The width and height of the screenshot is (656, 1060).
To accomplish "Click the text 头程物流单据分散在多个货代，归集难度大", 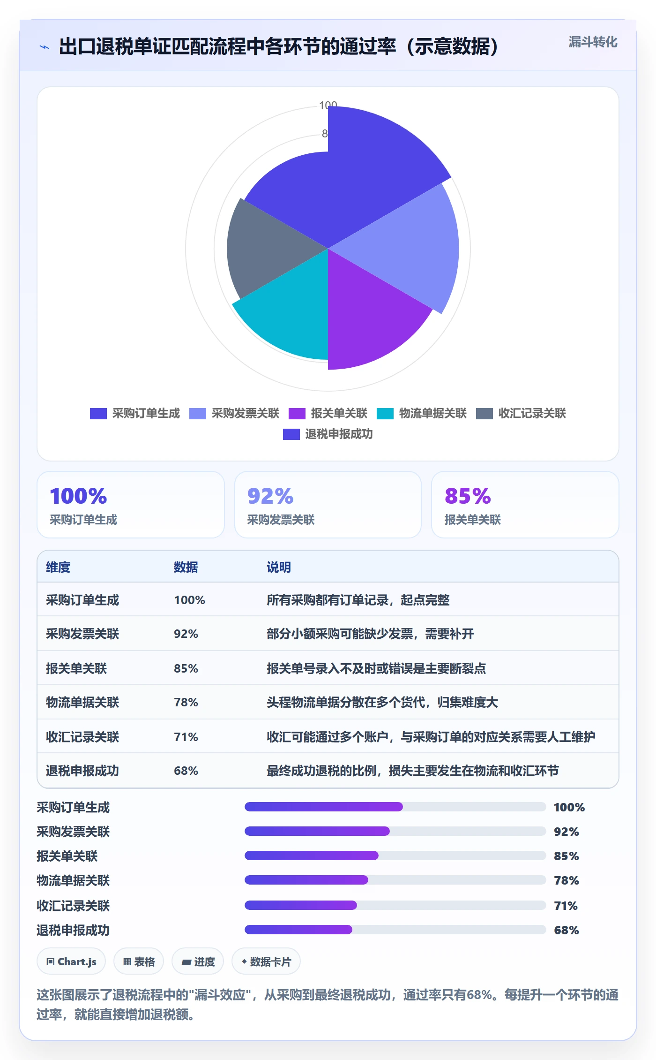I will (382, 702).
